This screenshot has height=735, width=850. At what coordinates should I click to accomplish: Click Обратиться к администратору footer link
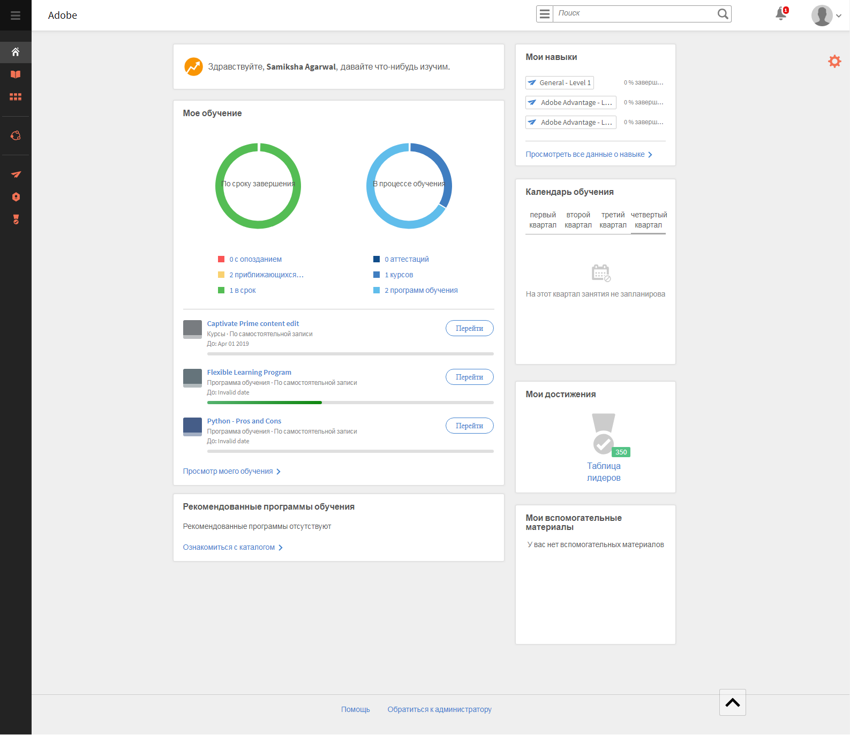(440, 709)
